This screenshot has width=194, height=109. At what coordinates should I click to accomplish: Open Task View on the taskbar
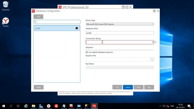18,106
